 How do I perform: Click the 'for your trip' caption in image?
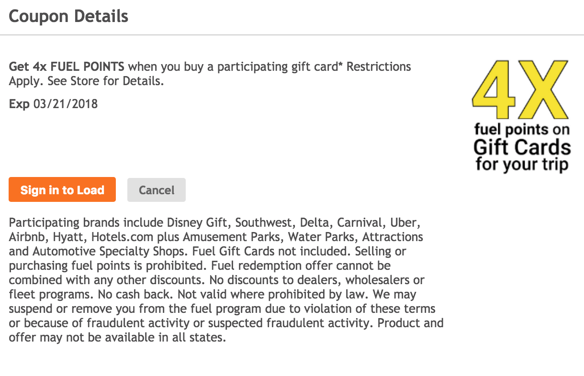(522, 164)
